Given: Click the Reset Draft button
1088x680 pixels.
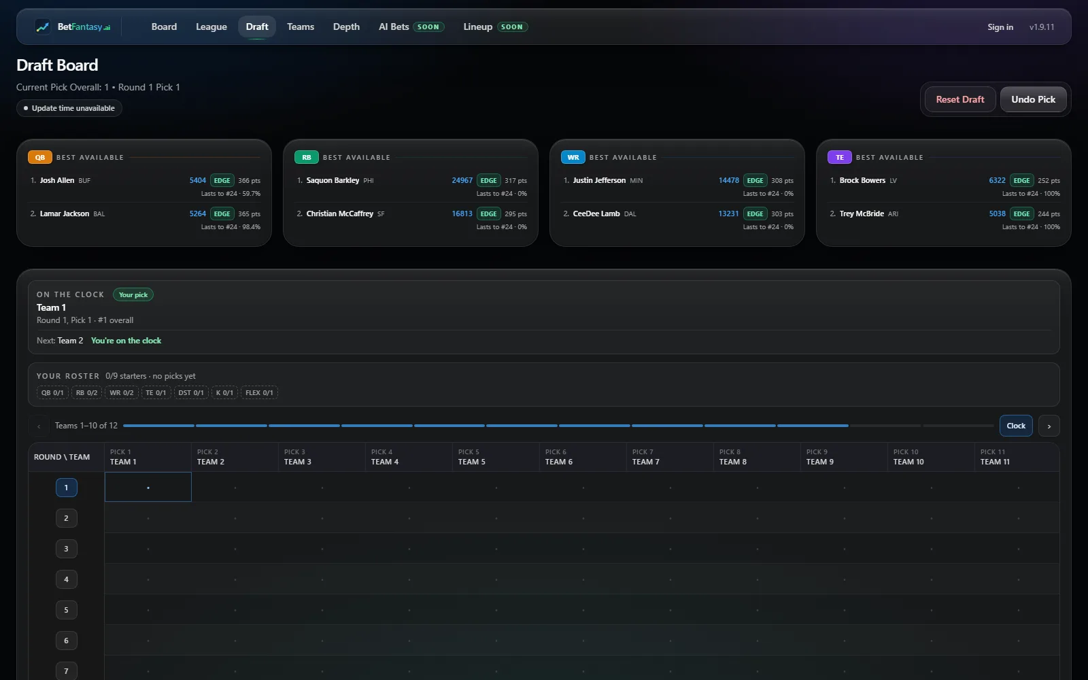Looking at the screenshot, I should pos(960,99).
